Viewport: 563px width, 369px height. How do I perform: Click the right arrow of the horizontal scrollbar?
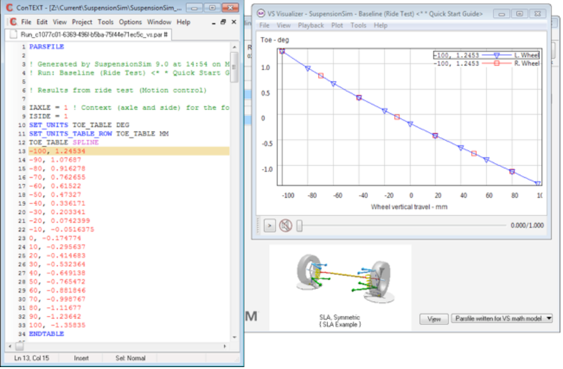[225, 347]
